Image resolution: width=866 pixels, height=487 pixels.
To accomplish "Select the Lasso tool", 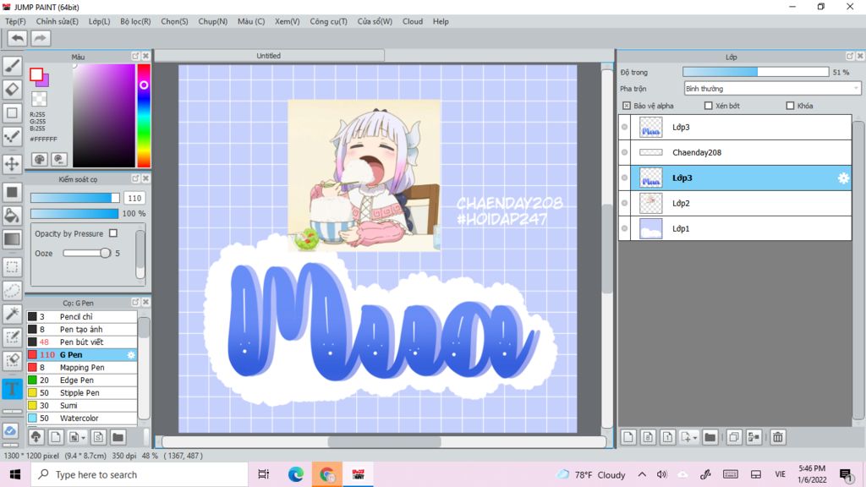I will click(x=12, y=291).
